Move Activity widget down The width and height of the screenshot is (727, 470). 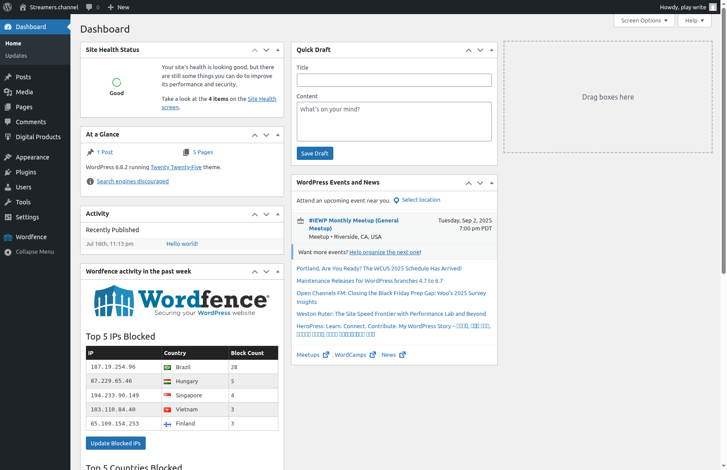point(266,214)
